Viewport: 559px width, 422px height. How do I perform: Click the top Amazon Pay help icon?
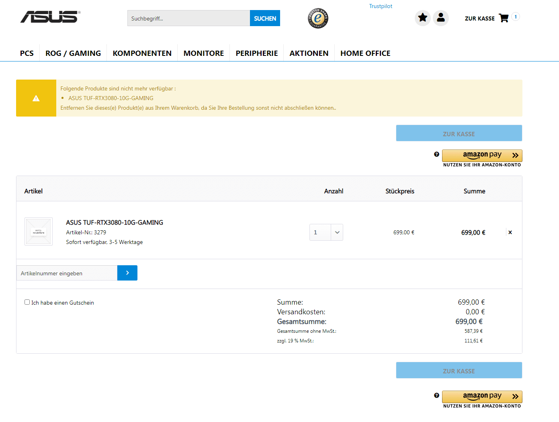pyautogui.click(x=436, y=154)
